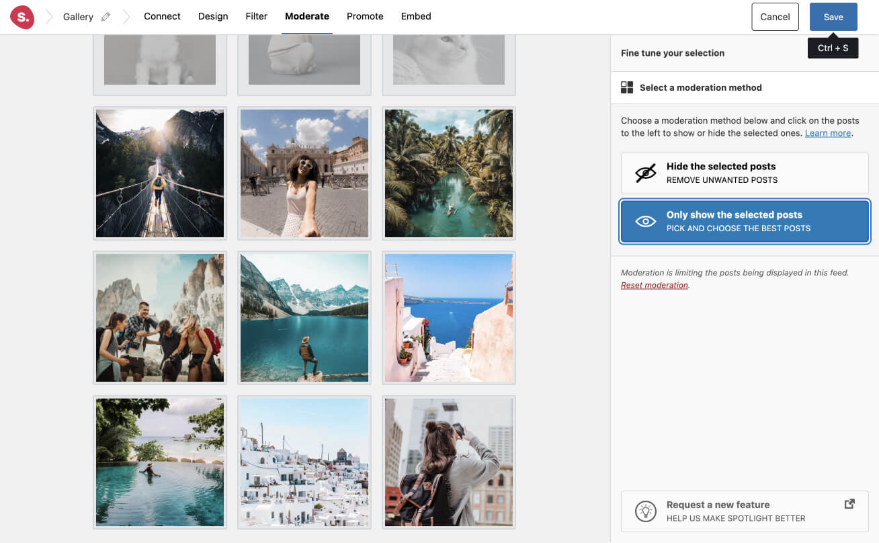Select the woman photographing city buildings photo
Viewport: 879px width, 543px height.
[x=449, y=462]
